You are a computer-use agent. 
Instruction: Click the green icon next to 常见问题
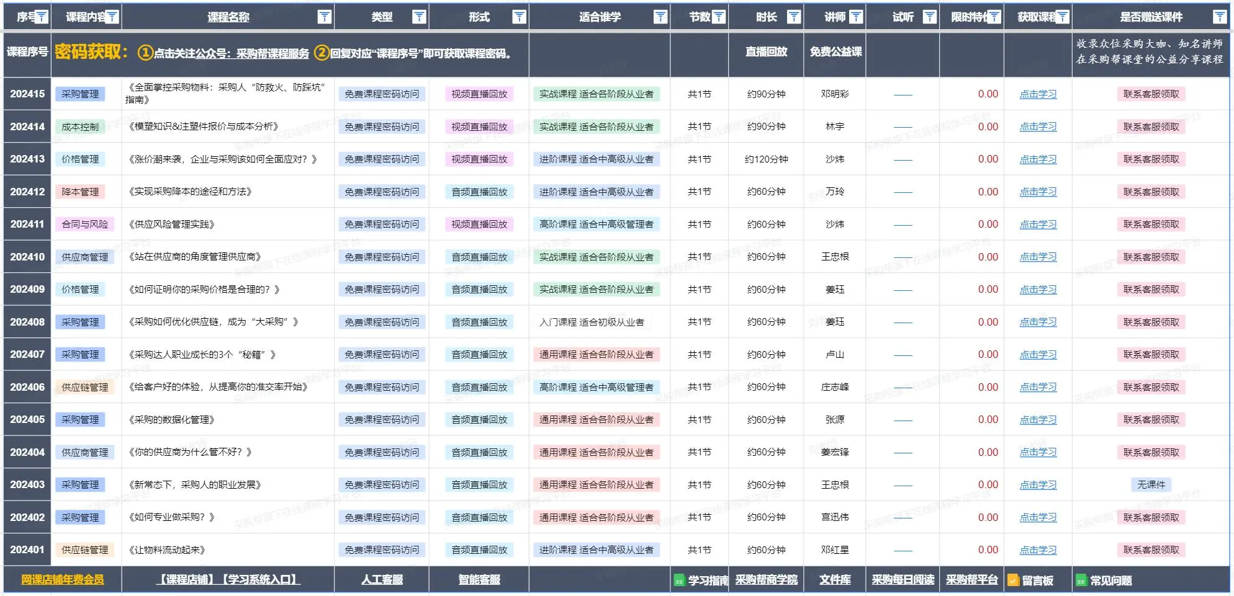click(x=1081, y=580)
